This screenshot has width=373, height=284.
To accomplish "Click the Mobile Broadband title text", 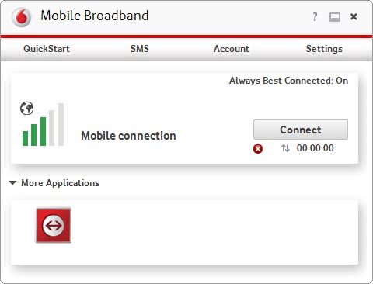I will (x=95, y=16).
